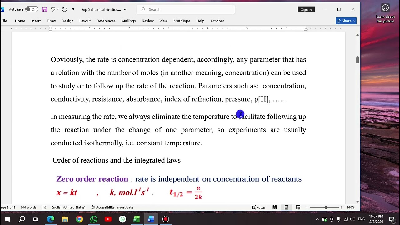Open the 140% zoom level dialog
The image size is (400, 225).
click(x=351, y=207)
